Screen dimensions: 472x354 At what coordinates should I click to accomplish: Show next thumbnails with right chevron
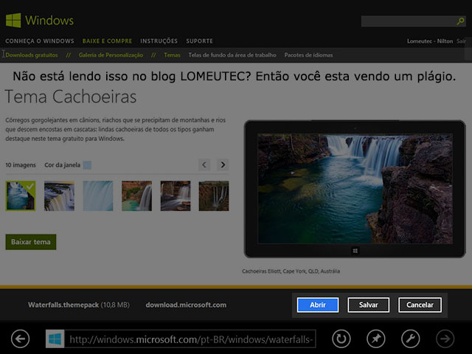pyautogui.click(x=223, y=164)
